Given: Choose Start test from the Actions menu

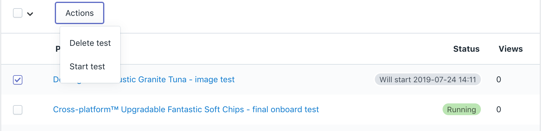Looking at the screenshot, I should [87, 66].
